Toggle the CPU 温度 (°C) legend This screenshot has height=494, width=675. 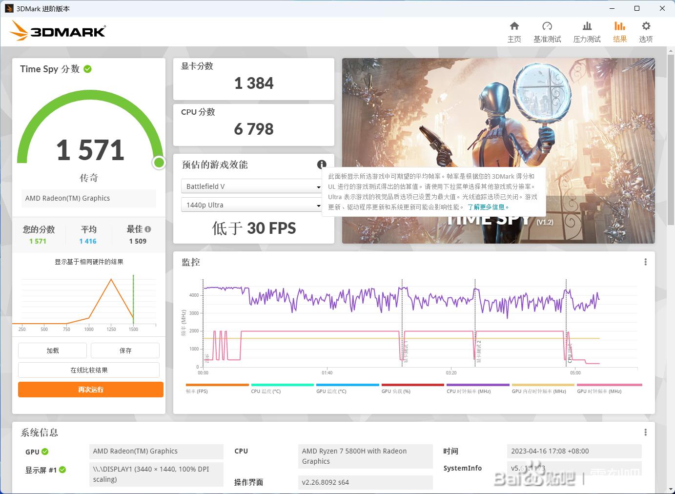(x=282, y=389)
